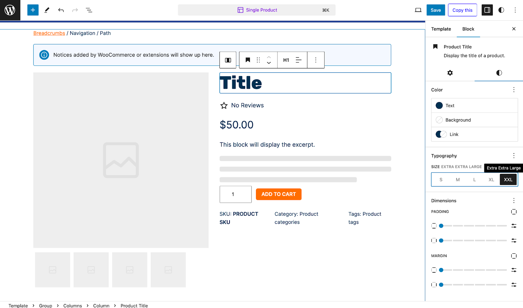523x308 pixels.
Task: Open the block inserter
Action: [33, 10]
